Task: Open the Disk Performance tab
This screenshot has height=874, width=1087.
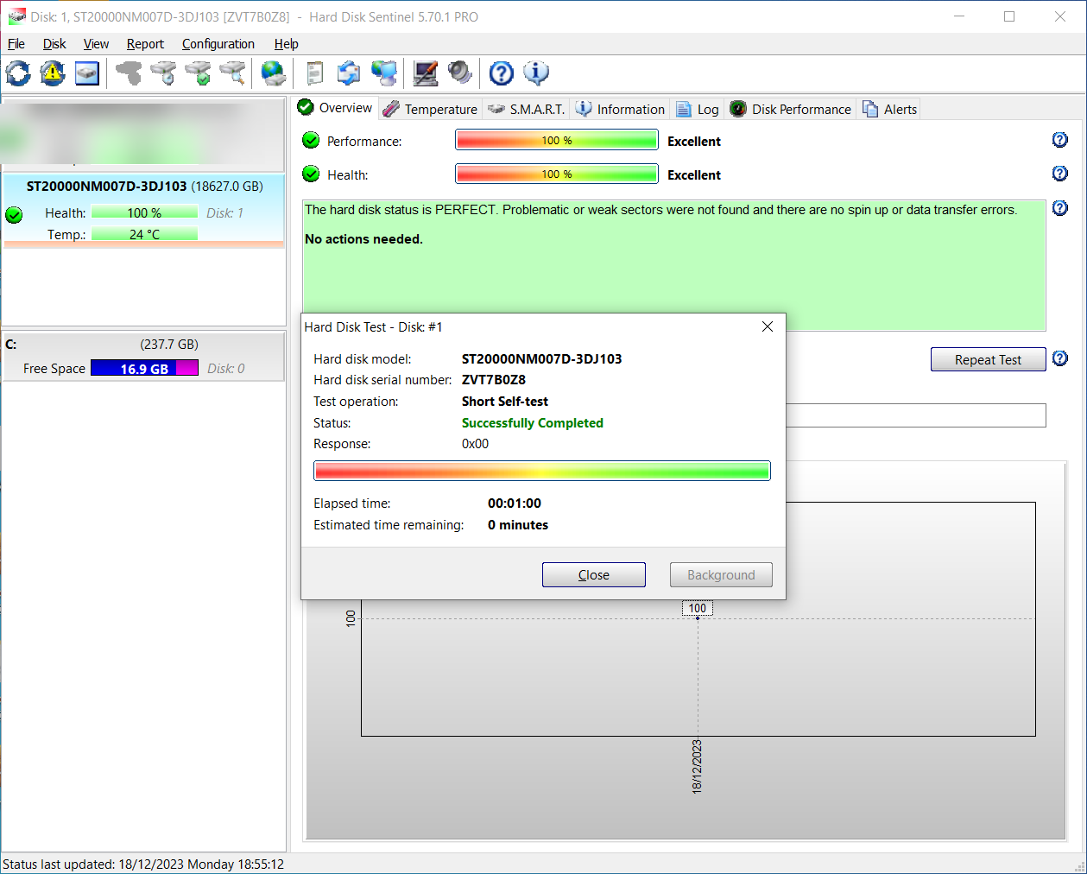Action: tap(791, 109)
